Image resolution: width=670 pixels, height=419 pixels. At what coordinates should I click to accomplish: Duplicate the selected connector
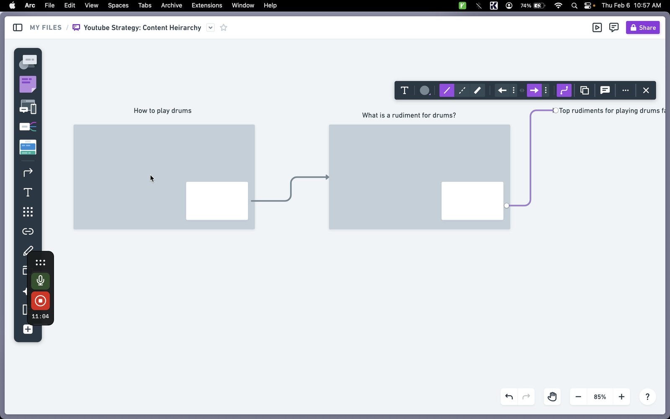pos(585,91)
